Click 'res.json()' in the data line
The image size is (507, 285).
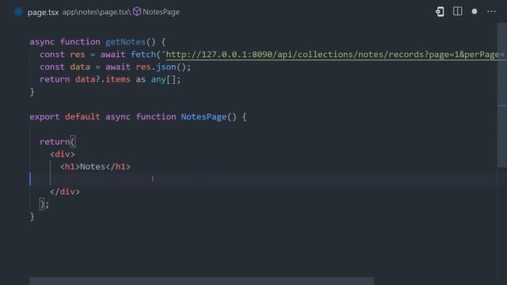[161, 66]
